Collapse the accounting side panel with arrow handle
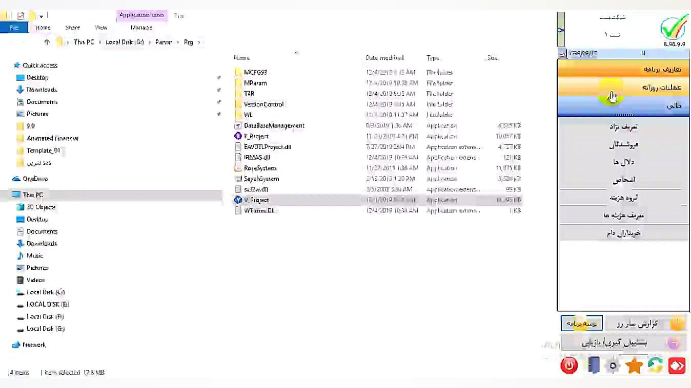The image size is (691, 388). pyautogui.click(x=561, y=30)
